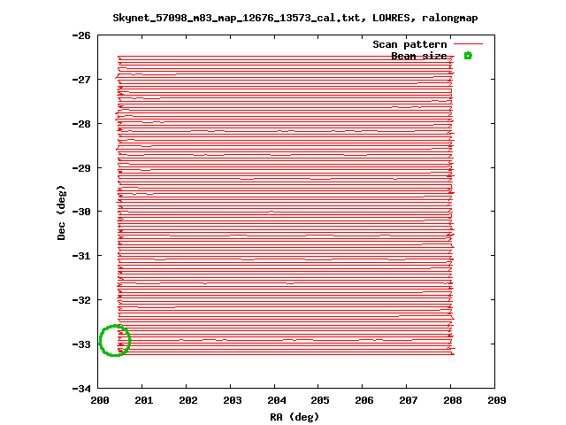Click the 204 RA tick label
The image size is (566, 425).
[277, 400]
